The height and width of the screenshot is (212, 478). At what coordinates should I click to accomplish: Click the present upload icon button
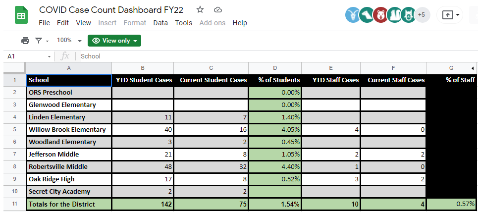(x=447, y=15)
